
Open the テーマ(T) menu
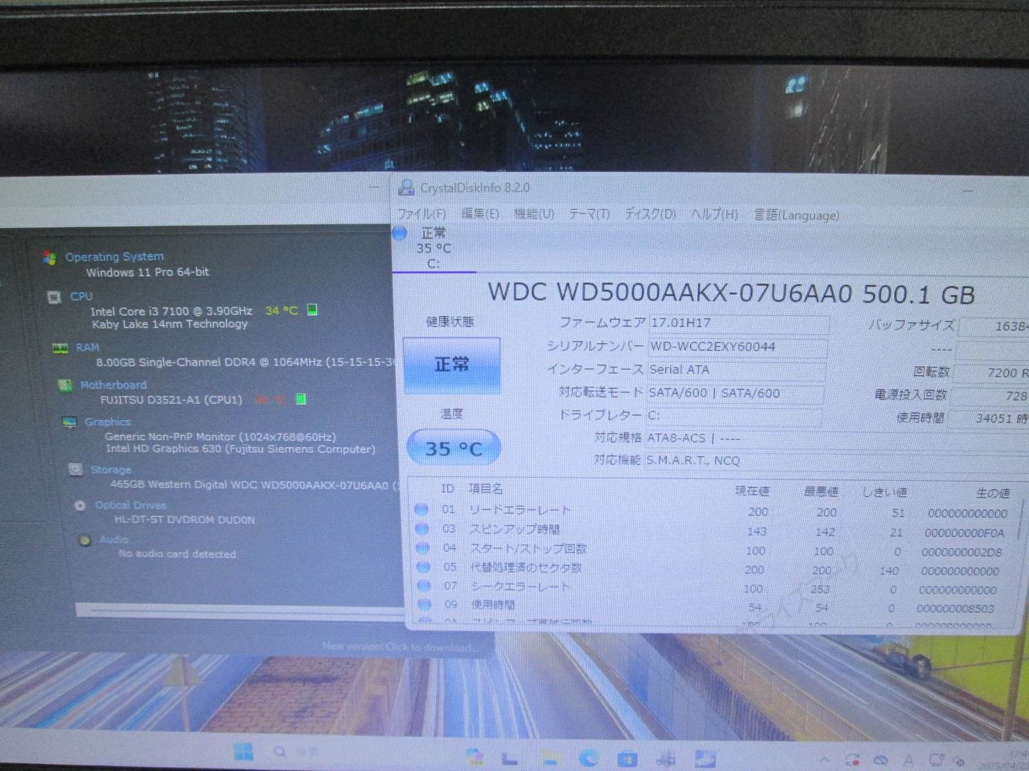(589, 214)
